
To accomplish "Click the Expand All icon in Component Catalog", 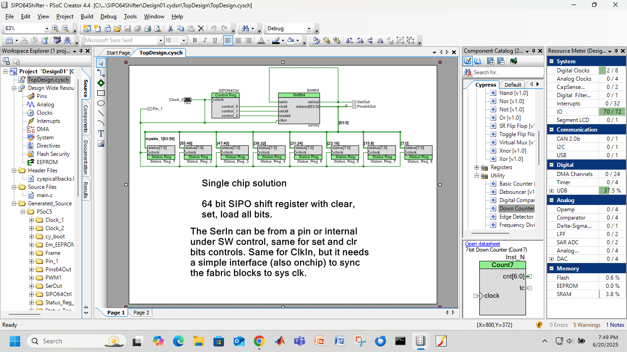I will pos(491,61).
